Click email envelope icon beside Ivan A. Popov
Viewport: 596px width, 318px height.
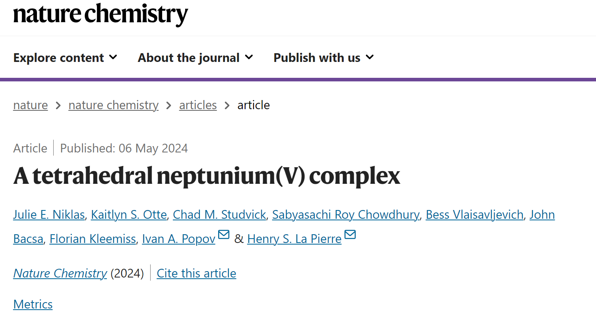(224, 235)
